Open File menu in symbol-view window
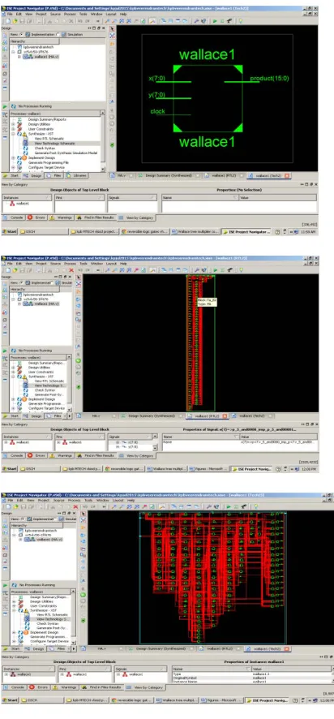 coord(10,15)
